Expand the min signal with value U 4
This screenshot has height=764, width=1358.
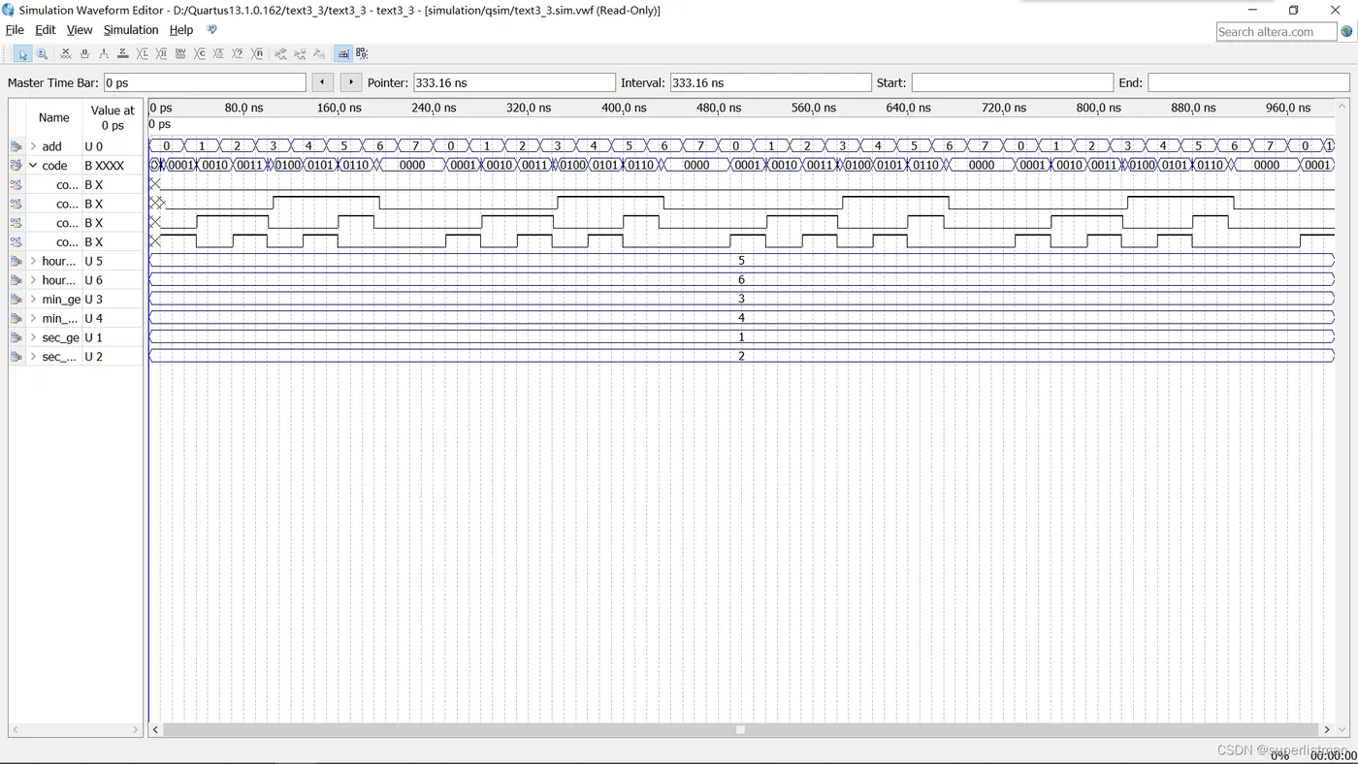click(33, 318)
